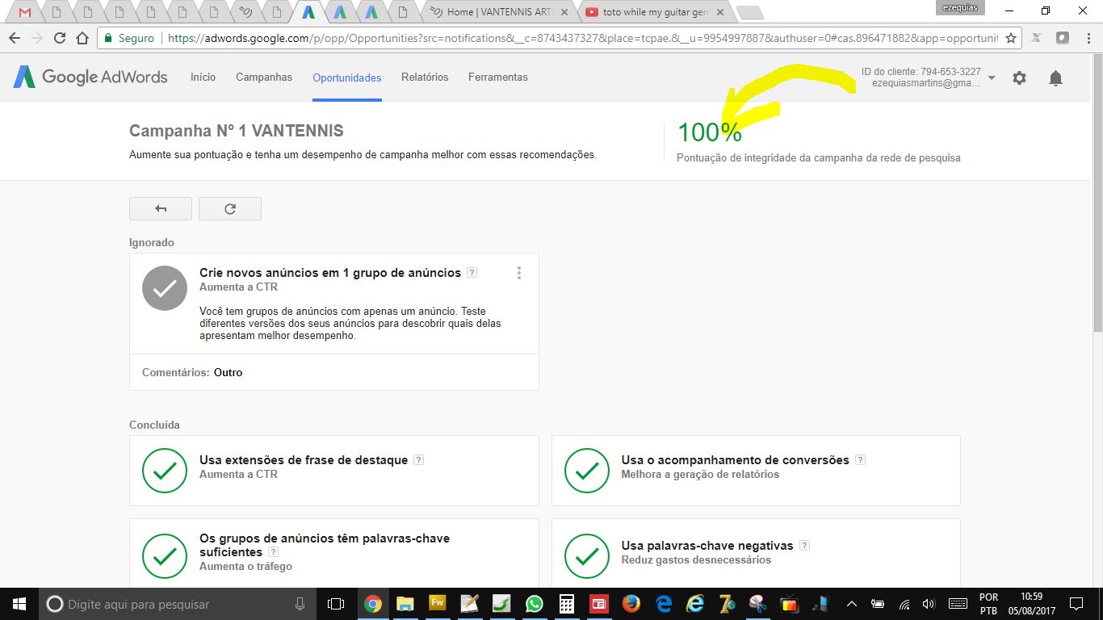Open the Fireworks 'Fw' app from the taskbar
Image resolution: width=1103 pixels, height=620 pixels.
(x=437, y=604)
